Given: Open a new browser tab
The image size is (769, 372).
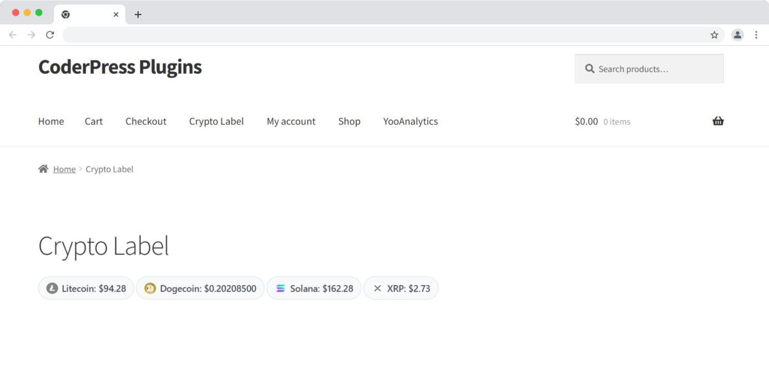Looking at the screenshot, I should pos(138,14).
